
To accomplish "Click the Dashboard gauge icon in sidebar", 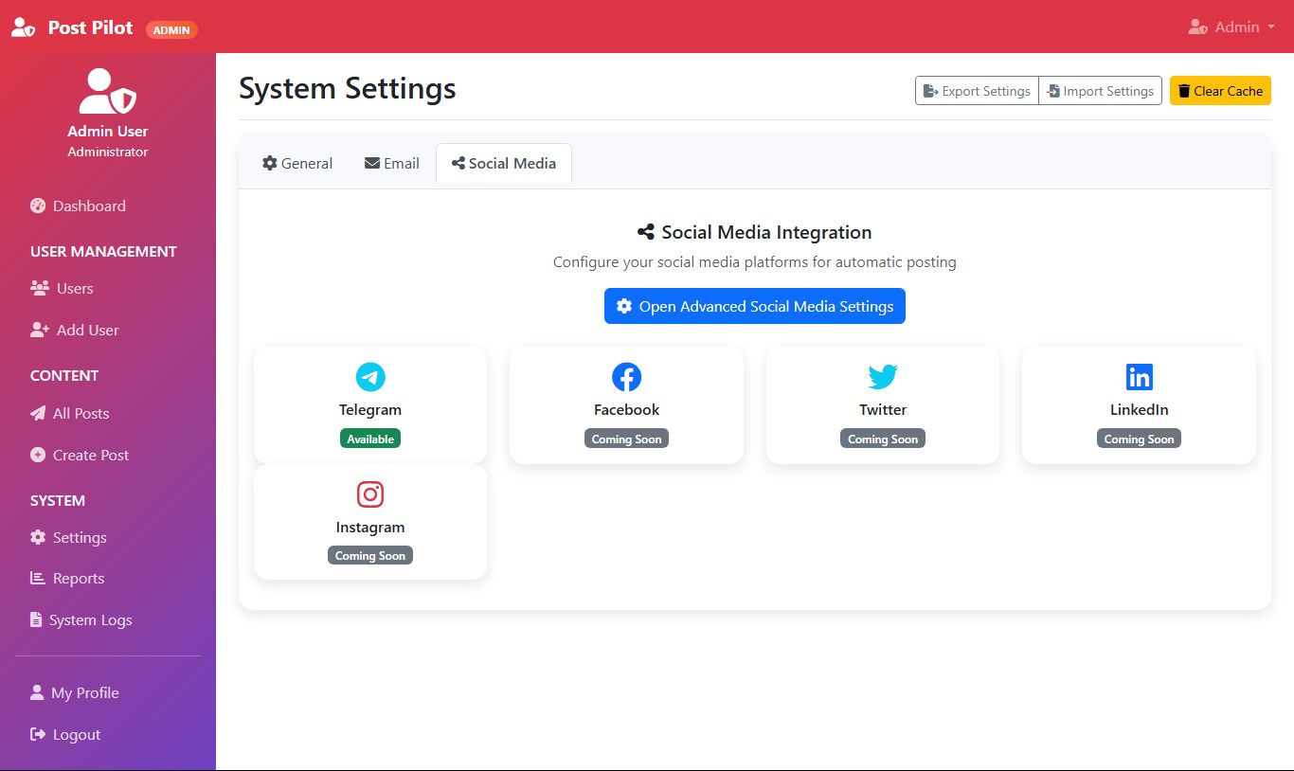I will click(38, 206).
